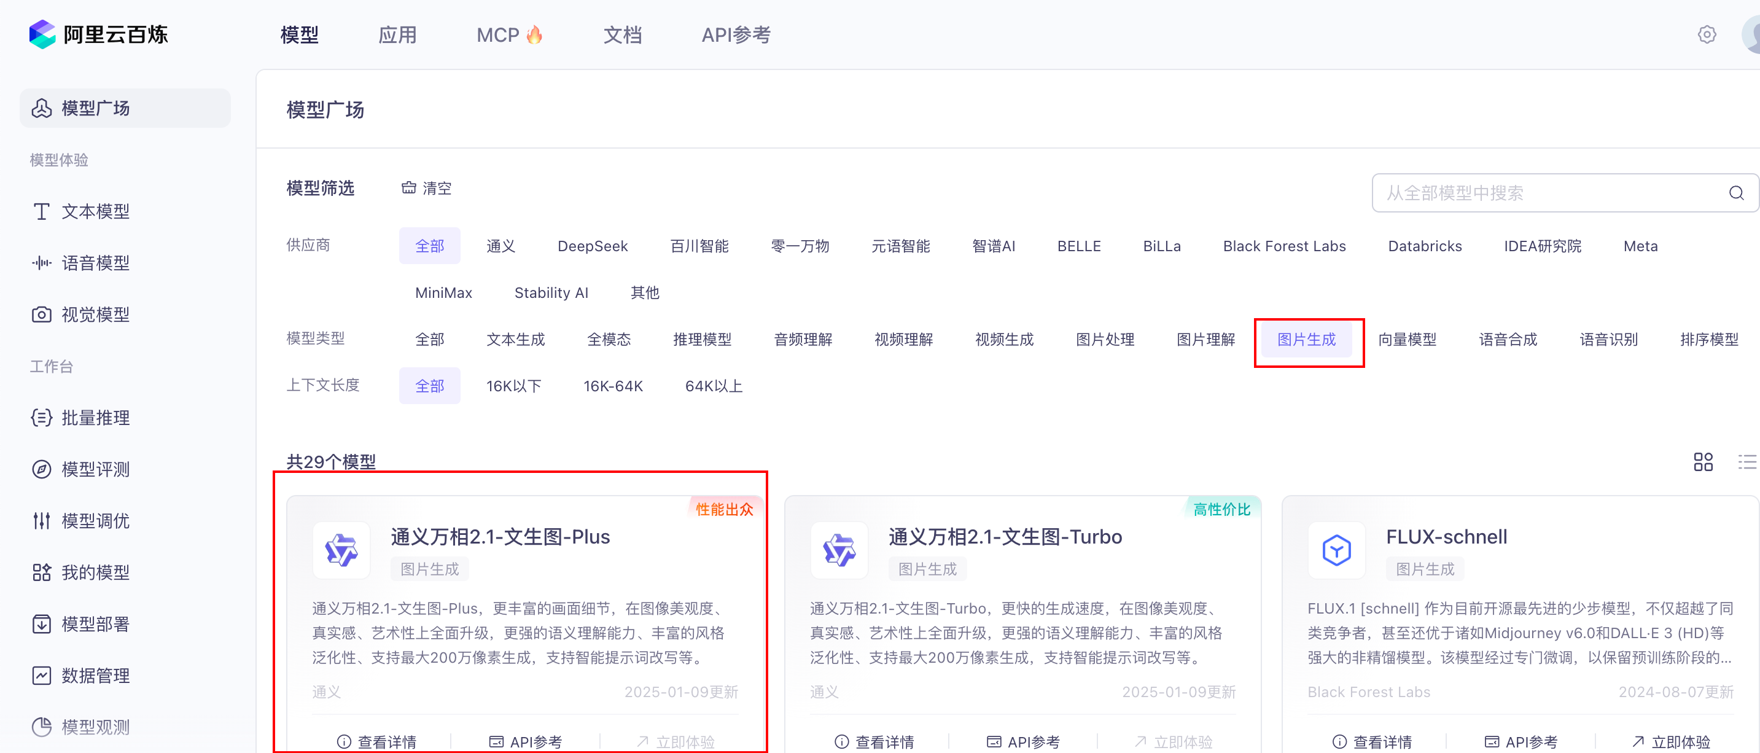Click the 阿里云百炼 logo icon
Viewport: 1760px width, 753px height.
click(42, 34)
